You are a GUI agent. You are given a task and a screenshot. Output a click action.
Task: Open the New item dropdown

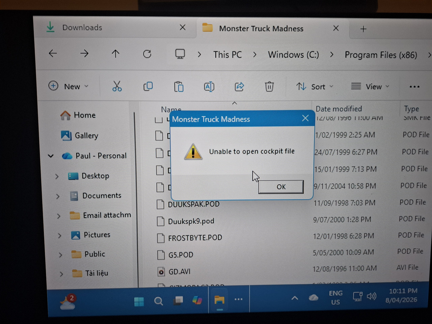pos(69,86)
